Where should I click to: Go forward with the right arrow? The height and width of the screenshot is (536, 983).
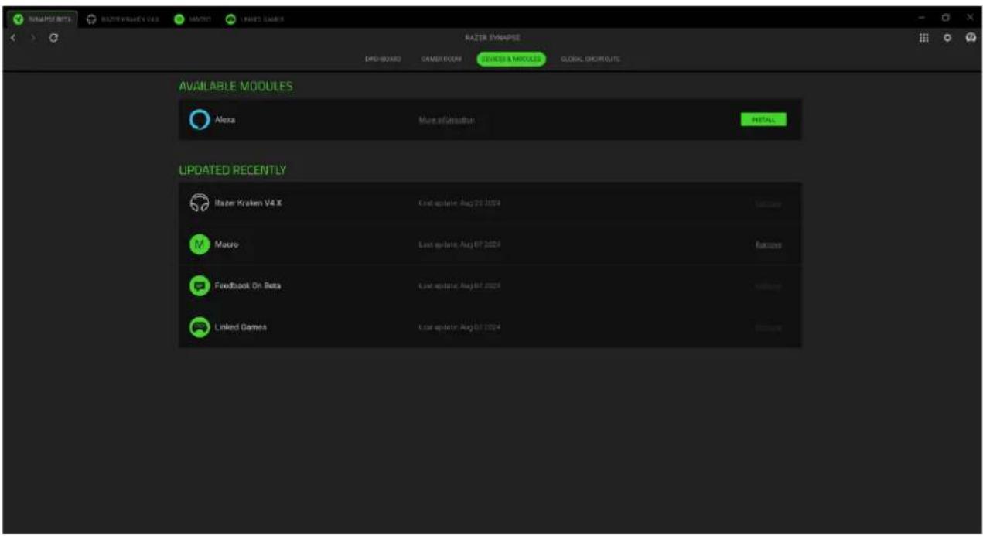click(x=32, y=37)
